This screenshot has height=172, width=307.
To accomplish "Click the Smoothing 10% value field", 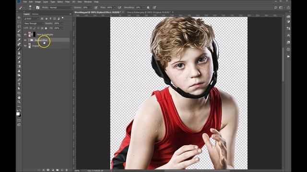I will [138, 8].
